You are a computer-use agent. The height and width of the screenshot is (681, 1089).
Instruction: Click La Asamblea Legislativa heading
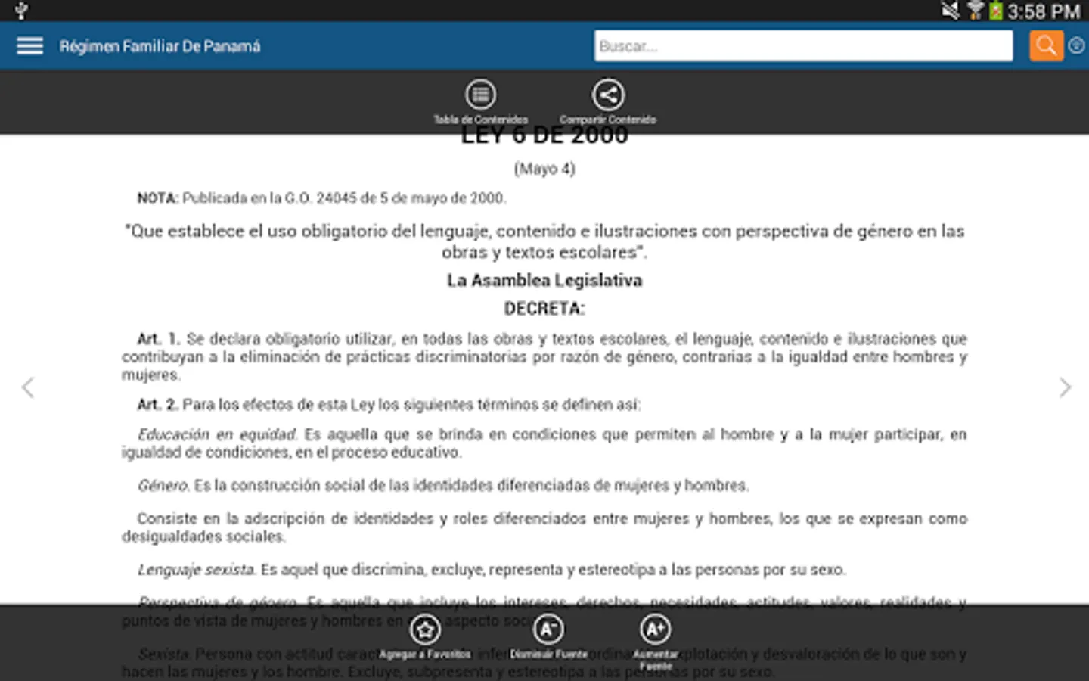(544, 281)
